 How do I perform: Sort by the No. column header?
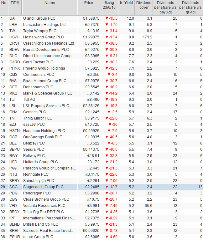[4, 8]
